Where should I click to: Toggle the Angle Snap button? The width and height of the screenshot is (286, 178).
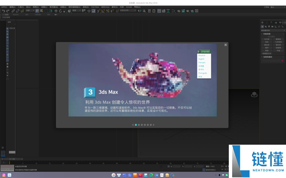103,11
